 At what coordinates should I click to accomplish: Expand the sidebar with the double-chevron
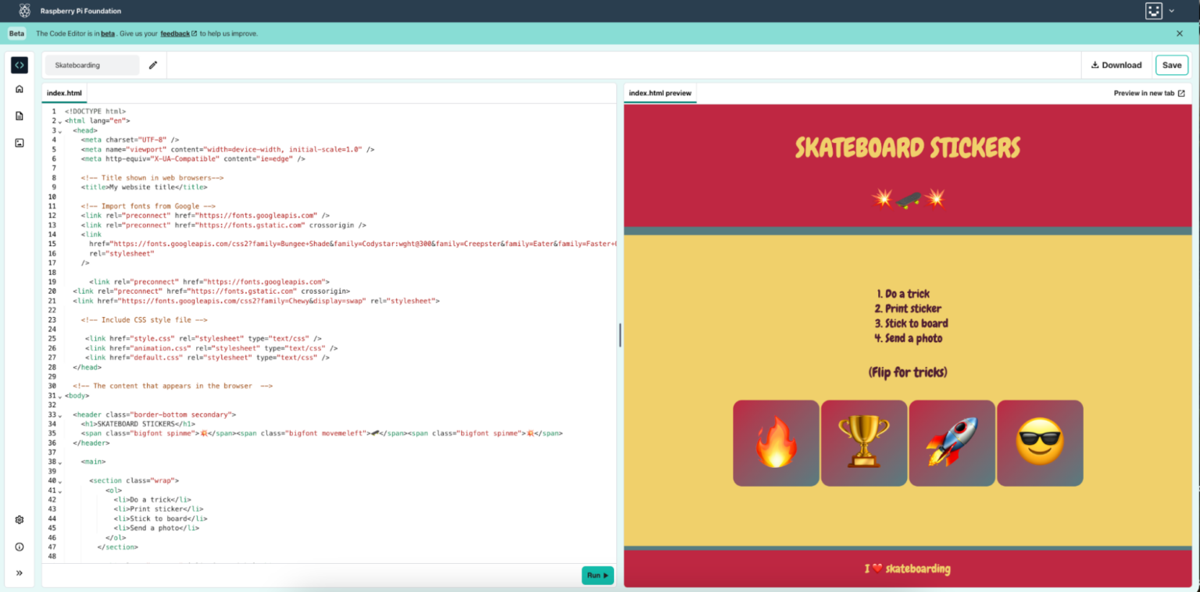click(x=19, y=572)
